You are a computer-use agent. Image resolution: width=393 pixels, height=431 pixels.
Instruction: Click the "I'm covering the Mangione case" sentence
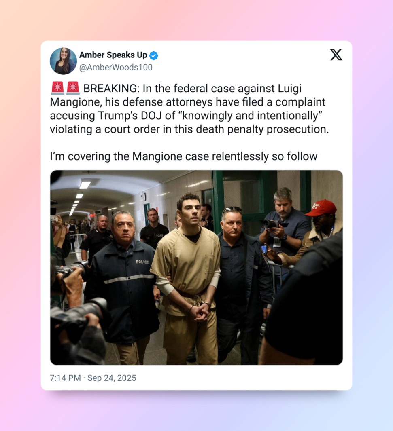130,157
